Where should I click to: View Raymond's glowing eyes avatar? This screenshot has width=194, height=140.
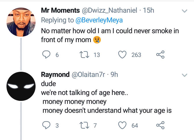coord(21,86)
